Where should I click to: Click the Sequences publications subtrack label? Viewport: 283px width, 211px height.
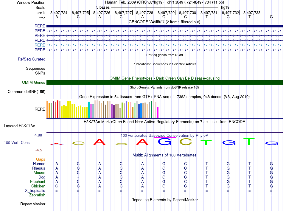tap(35, 69)
